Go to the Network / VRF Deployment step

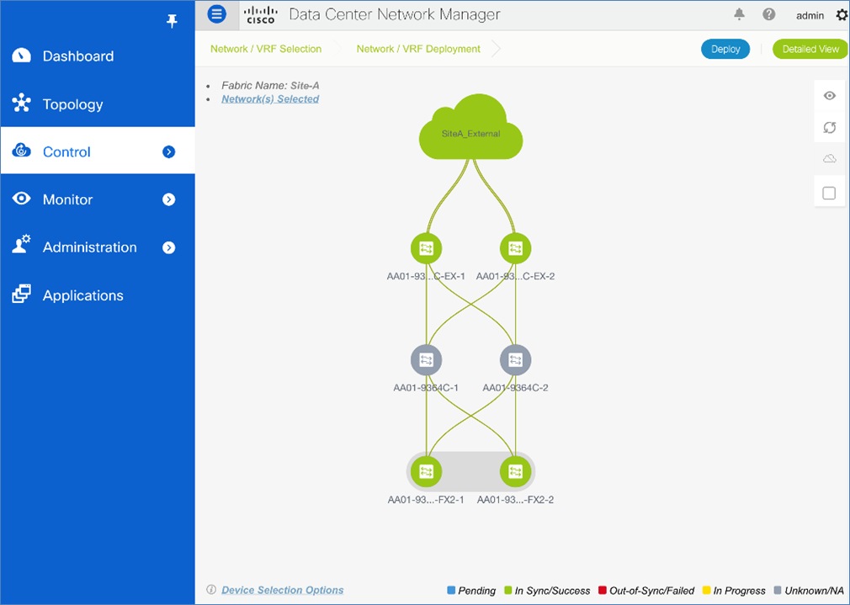coord(418,49)
